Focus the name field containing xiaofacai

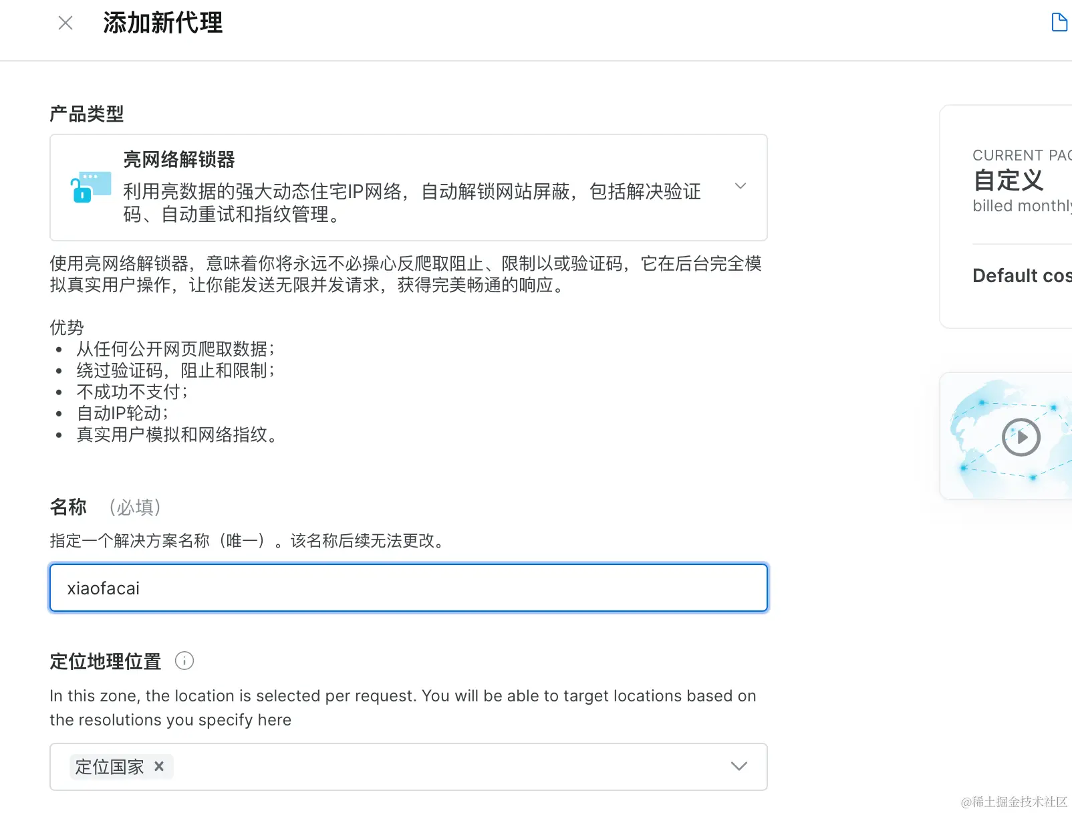[408, 588]
